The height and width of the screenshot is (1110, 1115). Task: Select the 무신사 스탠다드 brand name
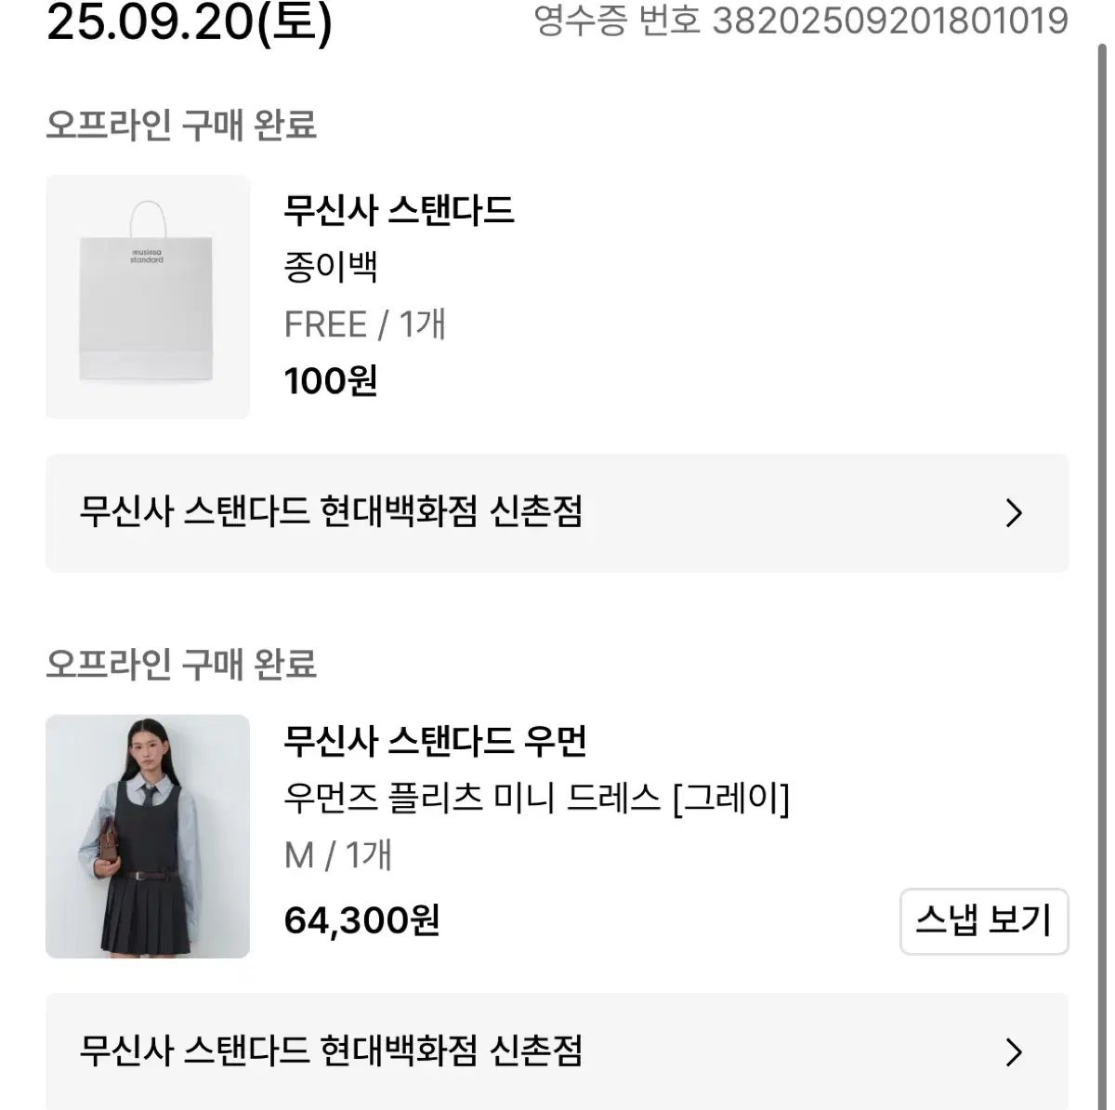[x=399, y=211]
